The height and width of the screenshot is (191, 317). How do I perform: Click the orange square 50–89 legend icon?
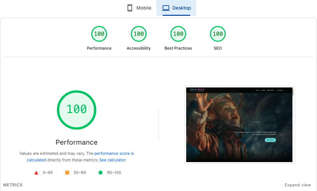tap(67, 173)
